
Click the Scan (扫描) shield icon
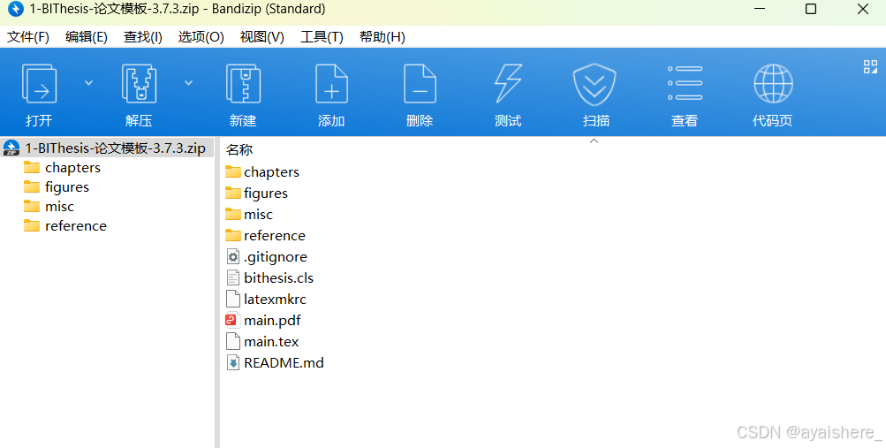pos(594,85)
